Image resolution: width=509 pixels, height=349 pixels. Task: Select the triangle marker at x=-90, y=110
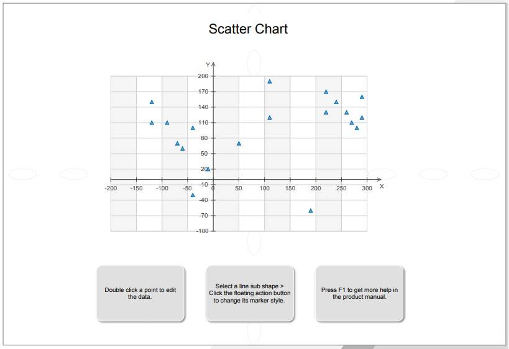click(167, 123)
